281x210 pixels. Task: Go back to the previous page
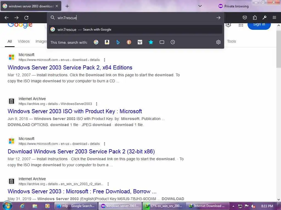[x=7, y=18]
